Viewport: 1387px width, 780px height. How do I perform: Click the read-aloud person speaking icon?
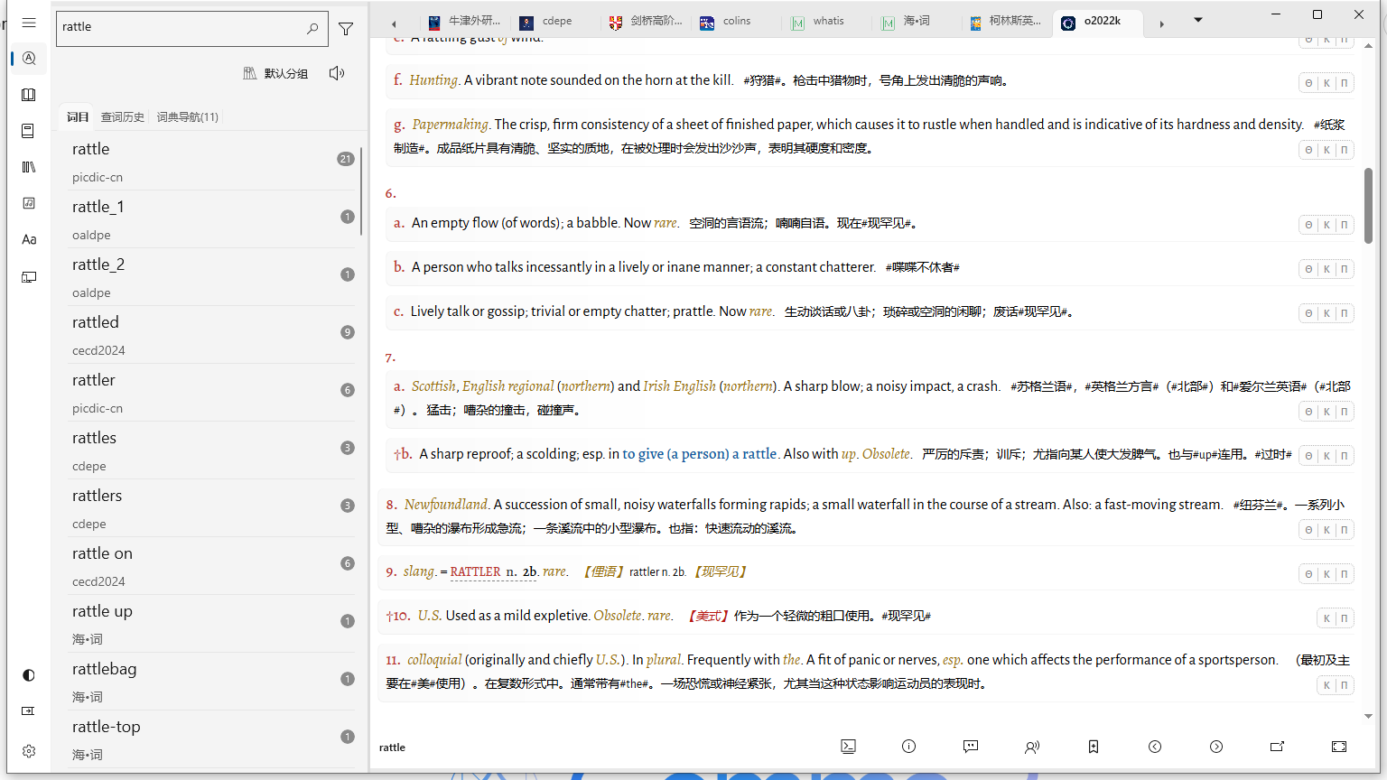tap(1032, 747)
